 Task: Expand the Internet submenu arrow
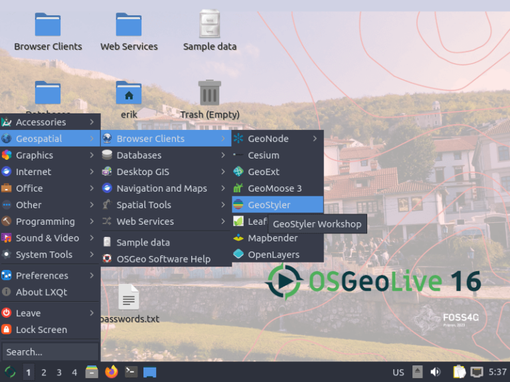click(x=92, y=172)
